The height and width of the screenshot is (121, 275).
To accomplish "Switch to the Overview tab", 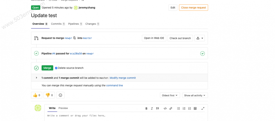I will [40, 24].
